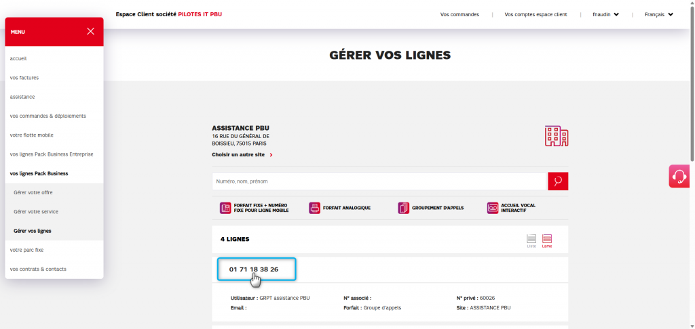This screenshot has height=329, width=695.
Task: Open vos commandes & déploiements
Action: 48,116
